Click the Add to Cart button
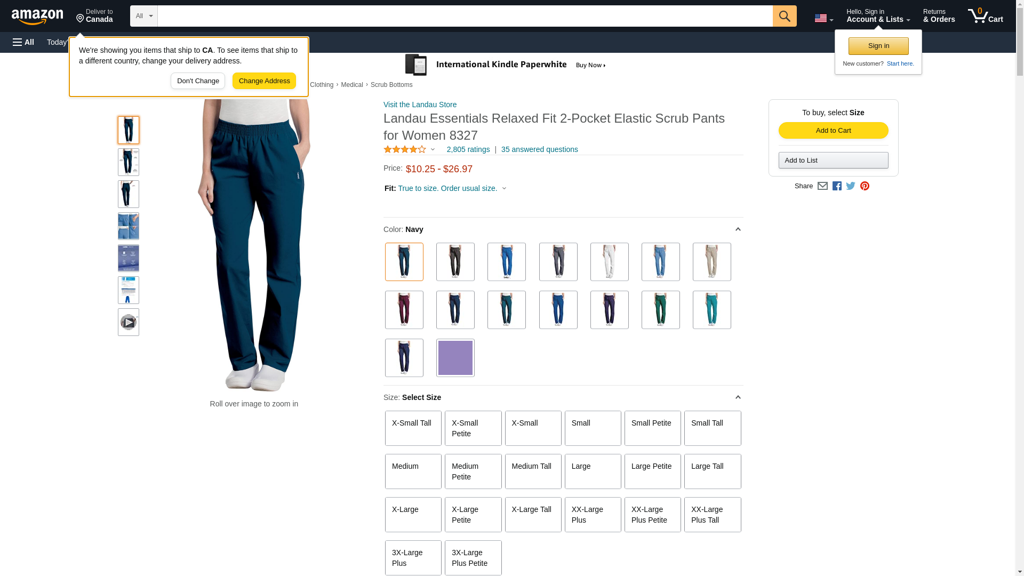Screen dimensions: 1024x576 tap(833, 131)
